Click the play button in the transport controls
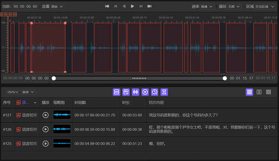This screenshot has width=279, height=161. pos(132,6)
